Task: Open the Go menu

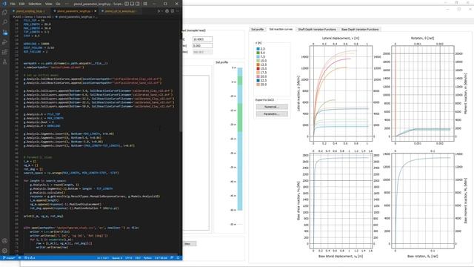Action: 58,4
